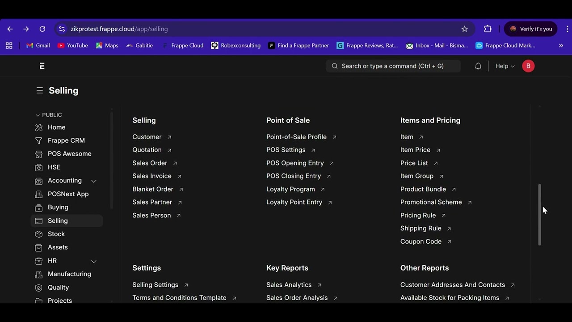
Task: Click arrow icon next to Sales Person
Action: 178,216
